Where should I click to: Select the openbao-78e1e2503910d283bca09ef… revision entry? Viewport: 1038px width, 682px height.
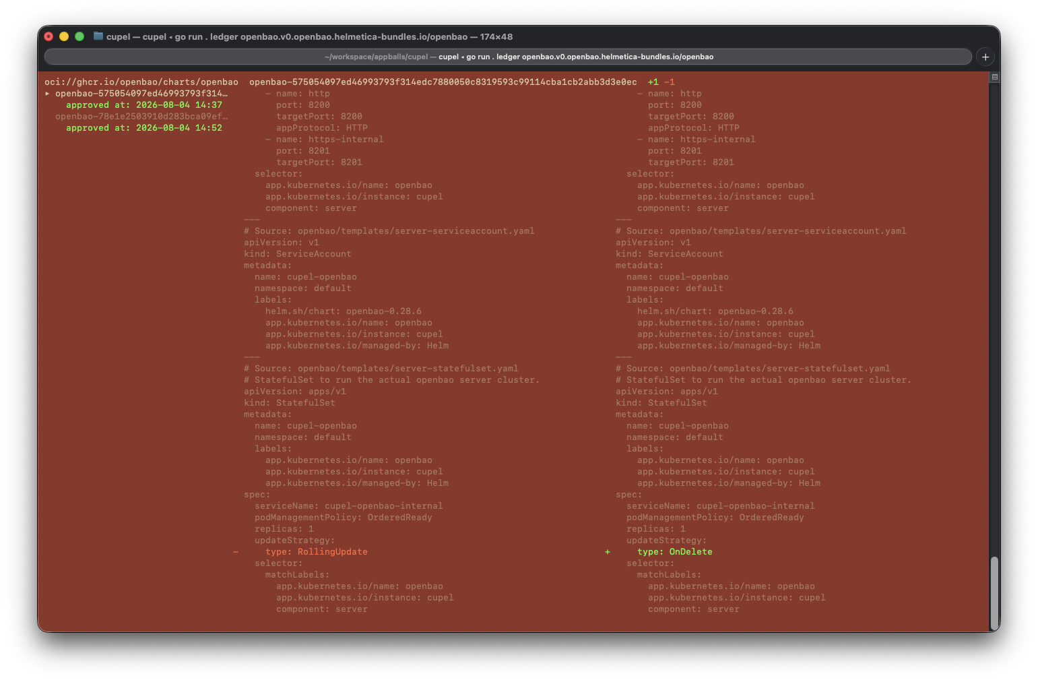tap(141, 117)
